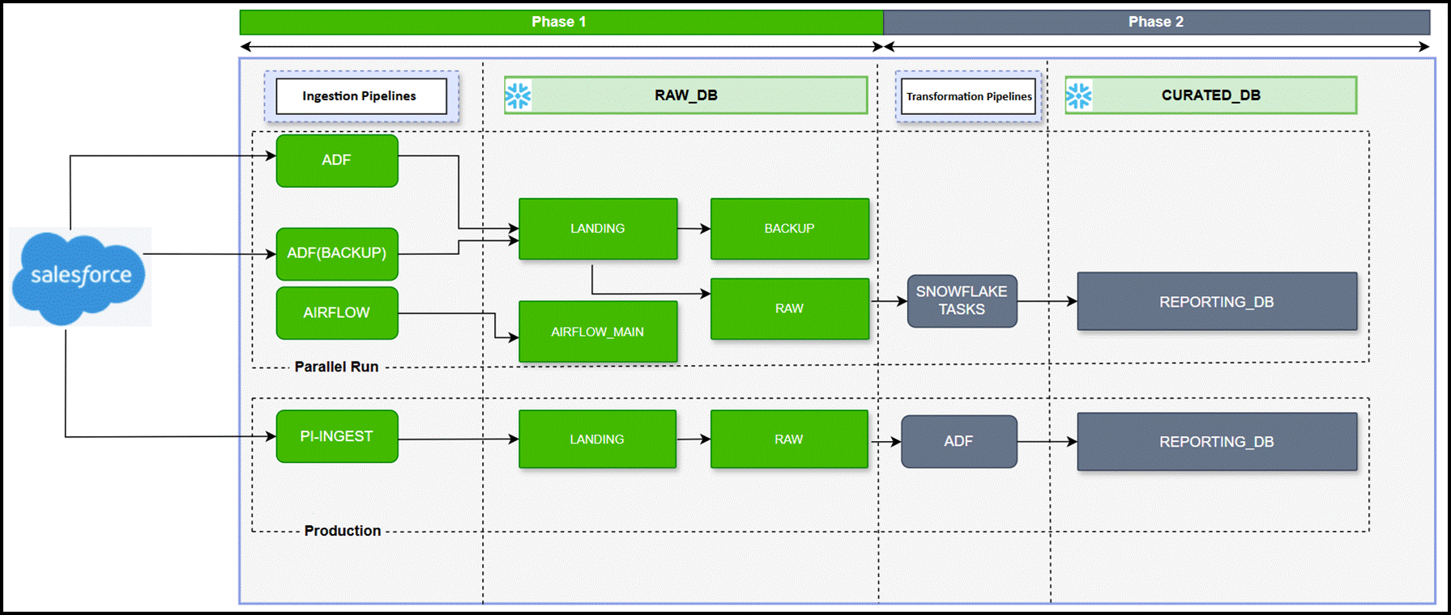1451x615 pixels.
Task: Click the Ingestion Pipelines label box
Action: (361, 96)
